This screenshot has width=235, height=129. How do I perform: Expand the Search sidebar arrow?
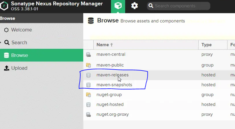(1, 43)
